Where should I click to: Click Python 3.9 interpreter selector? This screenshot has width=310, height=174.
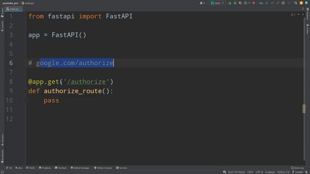click(283, 172)
